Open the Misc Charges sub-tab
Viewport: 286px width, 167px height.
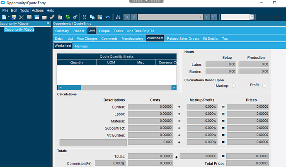click(x=87, y=39)
